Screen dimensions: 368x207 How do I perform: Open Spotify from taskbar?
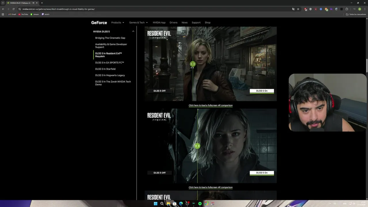click(200, 204)
